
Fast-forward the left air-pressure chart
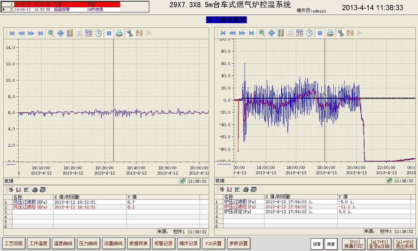click(31, 34)
